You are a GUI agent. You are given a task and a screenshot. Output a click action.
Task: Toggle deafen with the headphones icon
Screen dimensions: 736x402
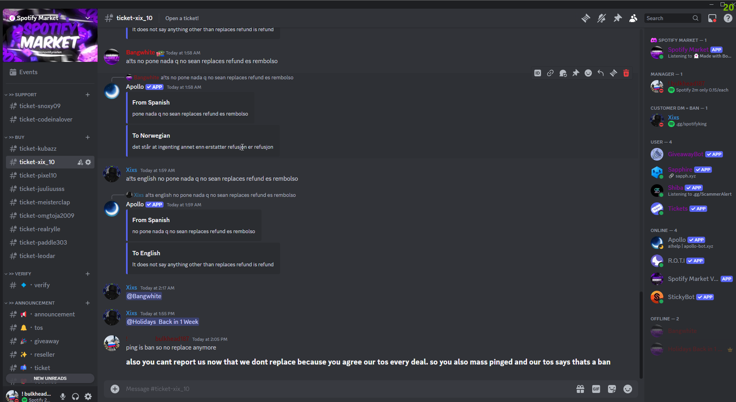click(x=75, y=396)
